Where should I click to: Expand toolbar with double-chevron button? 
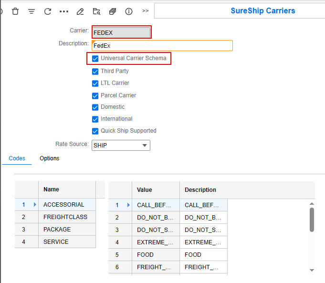coord(145,10)
